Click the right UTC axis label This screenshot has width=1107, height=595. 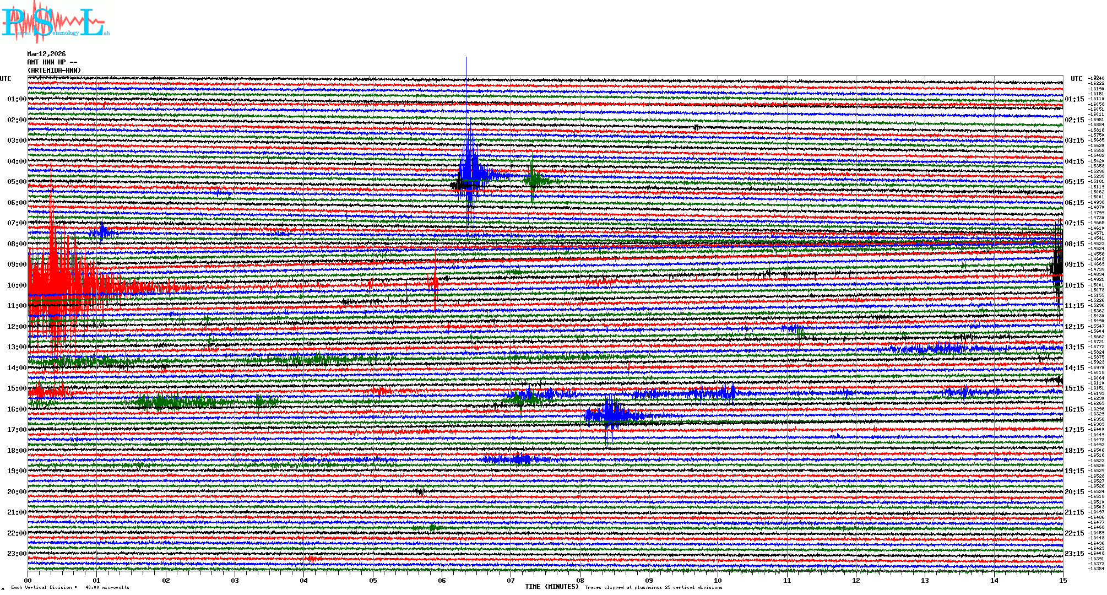1076,79
